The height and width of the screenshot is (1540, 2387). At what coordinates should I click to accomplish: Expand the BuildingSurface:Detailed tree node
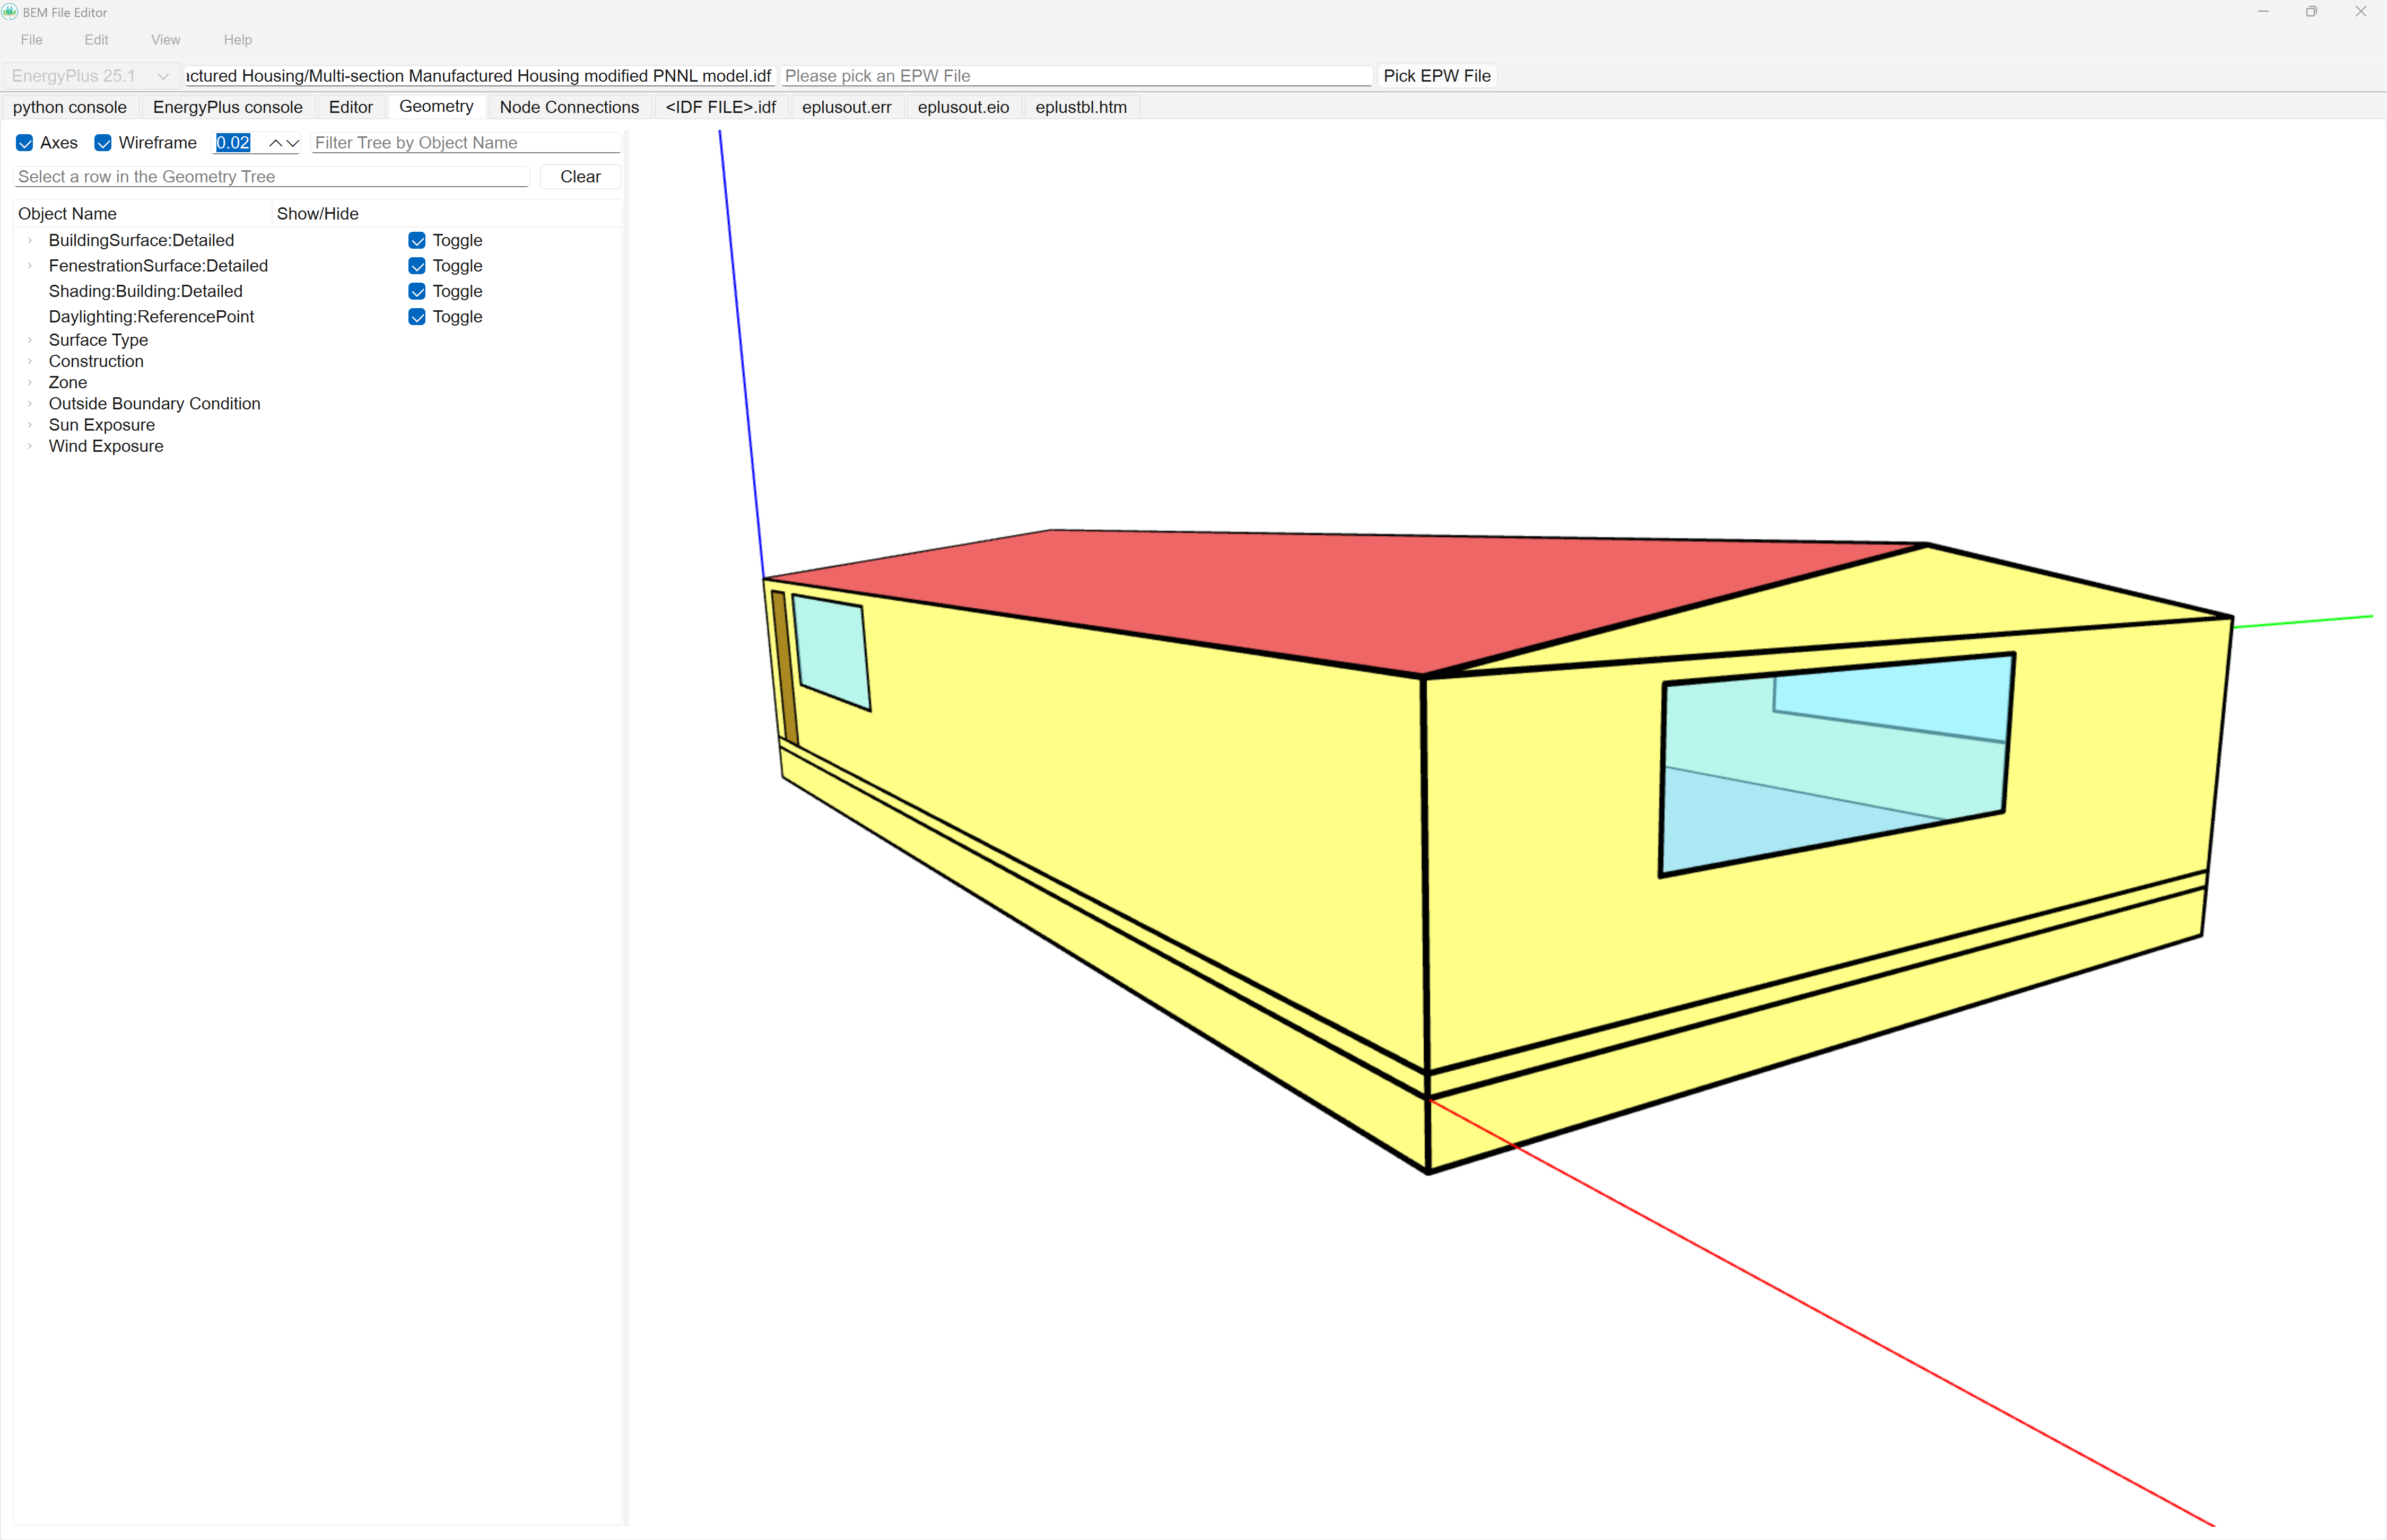tap(30, 240)
